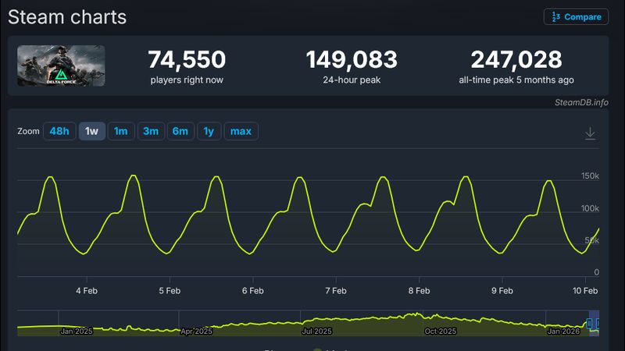This screenshot has width=625, height=351.
Task: Click the navigator timeline at Jul 2025
Action: [317, 331]
